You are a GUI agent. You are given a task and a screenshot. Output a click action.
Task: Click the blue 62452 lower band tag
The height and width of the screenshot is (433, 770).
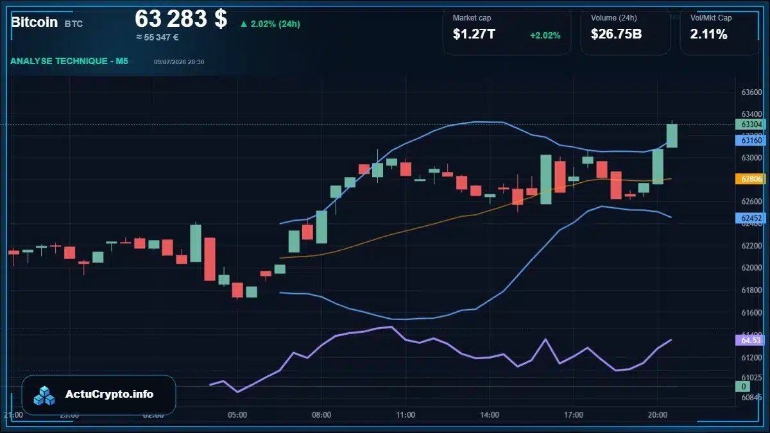coord(751,218)
